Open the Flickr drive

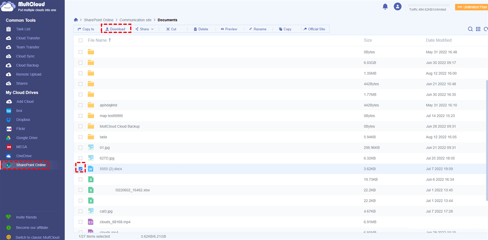point(22,129)
